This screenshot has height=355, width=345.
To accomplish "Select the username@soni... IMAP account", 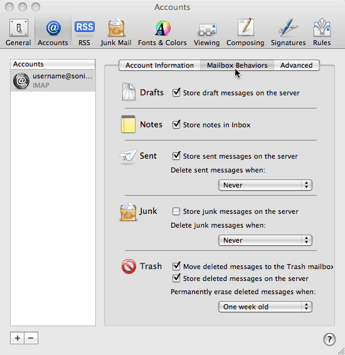I will [x=53, y=81].
